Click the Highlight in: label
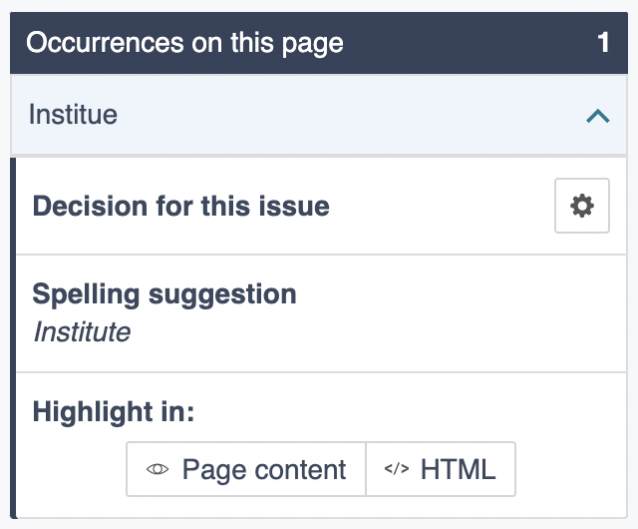Viewport: 638px width, 529px height. coord(114,412)
